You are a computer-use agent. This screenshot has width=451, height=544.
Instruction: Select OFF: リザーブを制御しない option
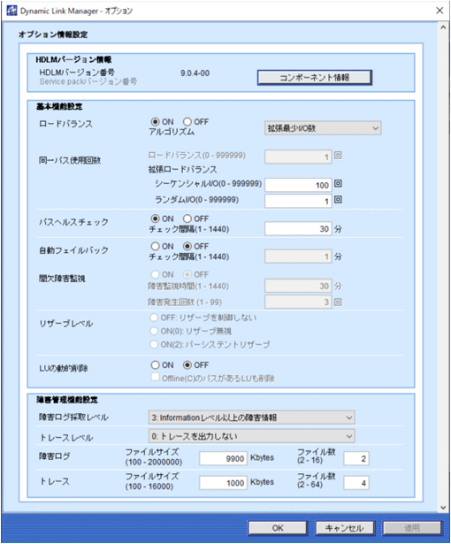(x=154, y=318)
